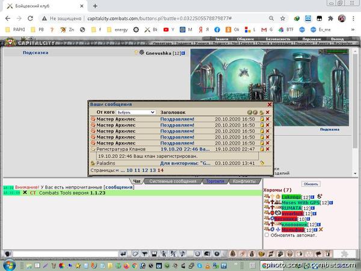
Task: Click the Выход menu item
Action: click(338, 39)
